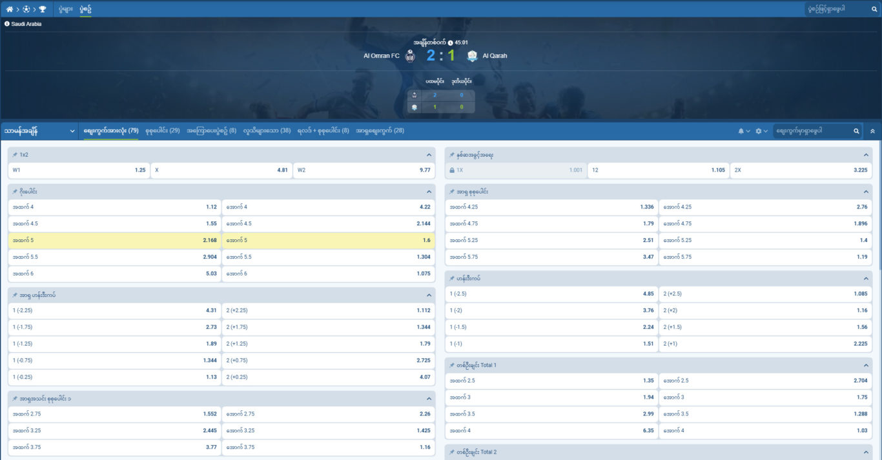
Task: Click the info icon next to Saudi Arabia
Action: tap(6, 23)
